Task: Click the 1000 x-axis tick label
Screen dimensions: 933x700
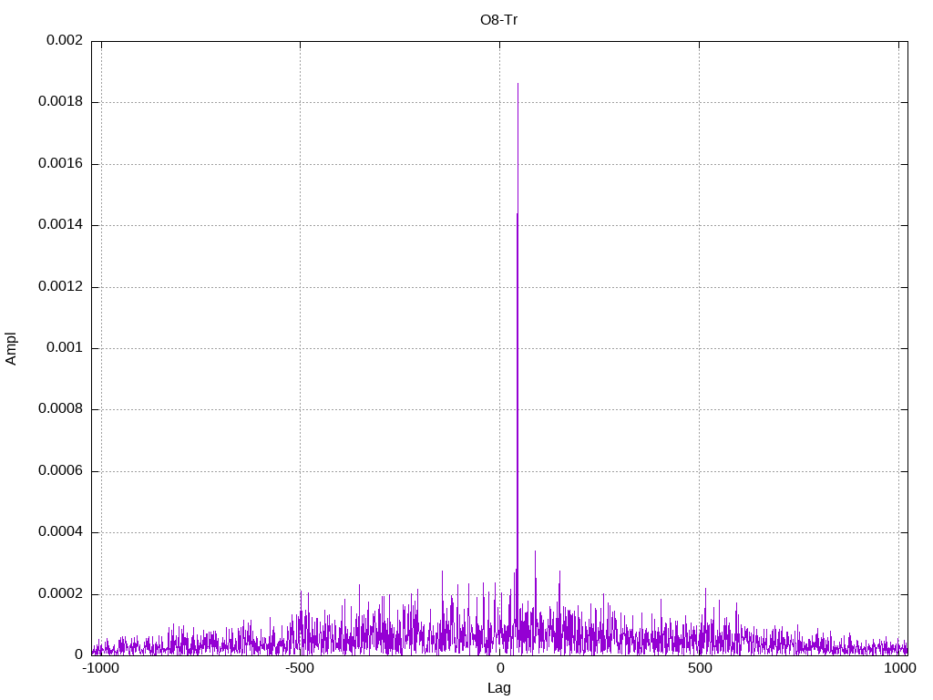Action: 898,668
